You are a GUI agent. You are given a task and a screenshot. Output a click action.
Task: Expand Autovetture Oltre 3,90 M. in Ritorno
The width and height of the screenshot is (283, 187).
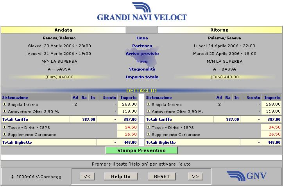(148, 111)
